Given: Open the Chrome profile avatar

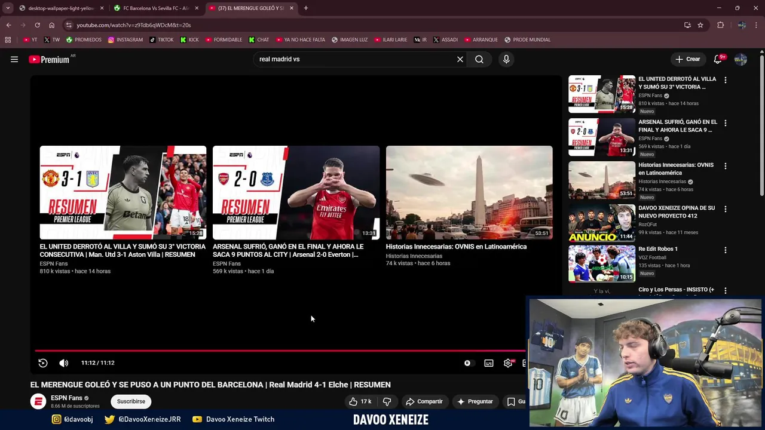Looking at the screenshot, I should click(x=742, y=25).
